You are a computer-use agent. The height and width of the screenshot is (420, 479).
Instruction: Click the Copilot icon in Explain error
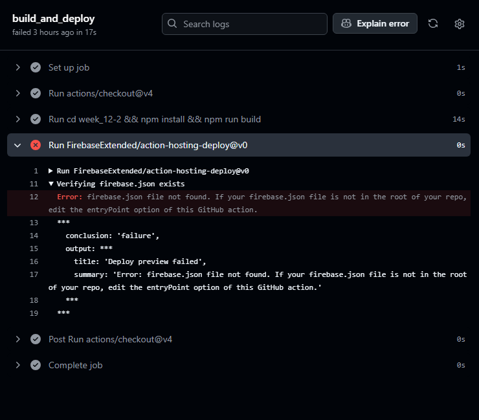(346, 23)
